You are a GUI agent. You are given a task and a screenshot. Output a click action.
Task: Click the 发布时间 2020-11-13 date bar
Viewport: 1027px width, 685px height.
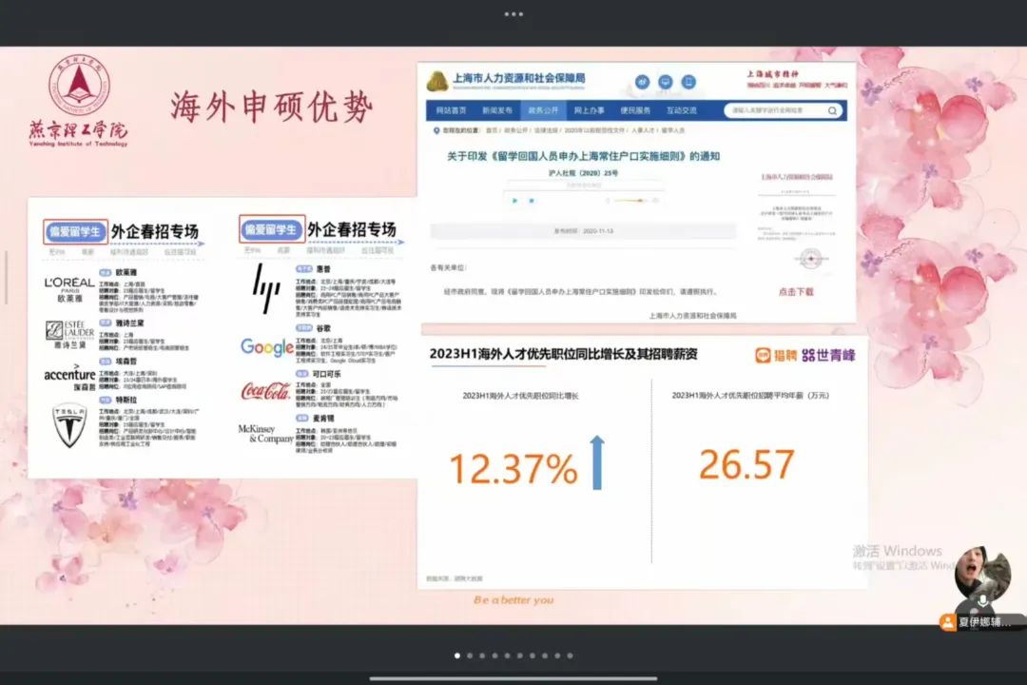click(583, 231)
